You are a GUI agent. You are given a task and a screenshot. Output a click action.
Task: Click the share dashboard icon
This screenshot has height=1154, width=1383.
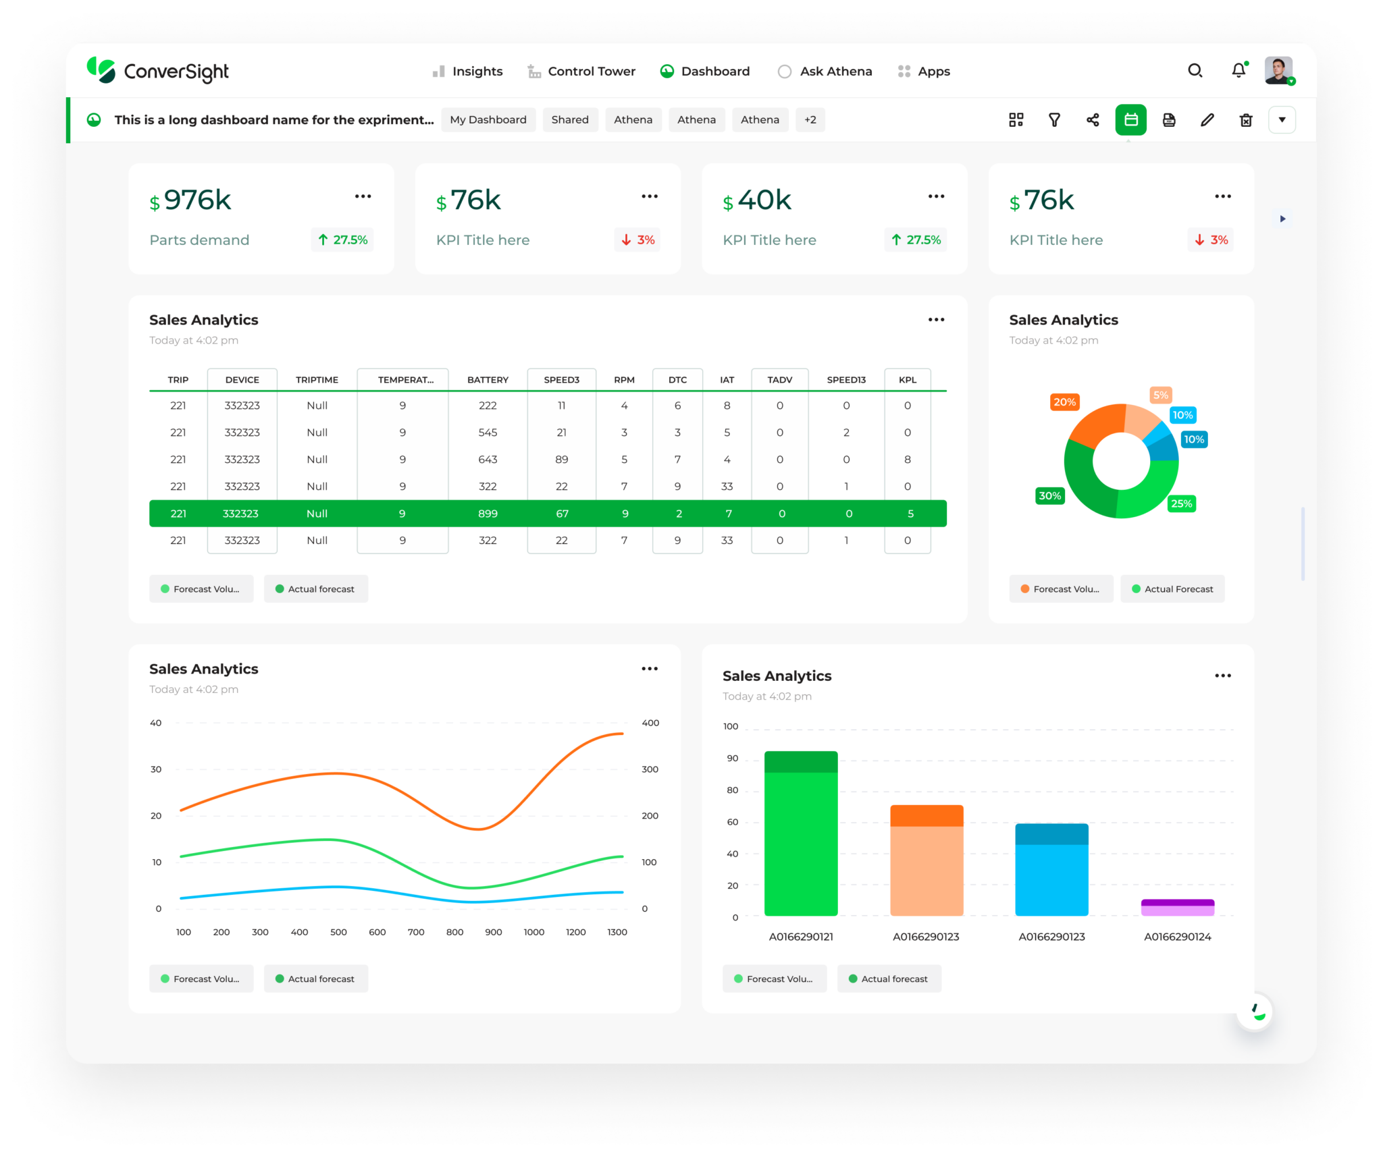pos(1093,120)
